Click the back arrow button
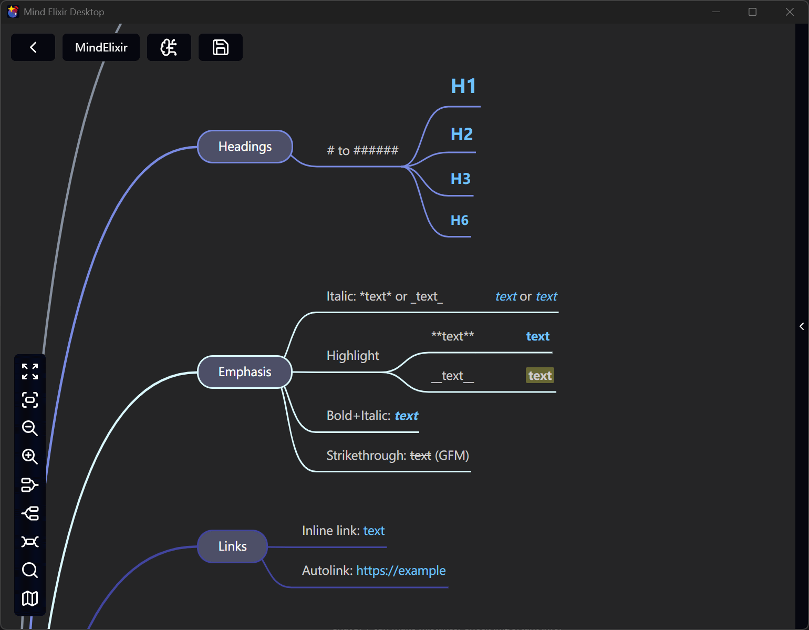809x630 pixels. 33,47
